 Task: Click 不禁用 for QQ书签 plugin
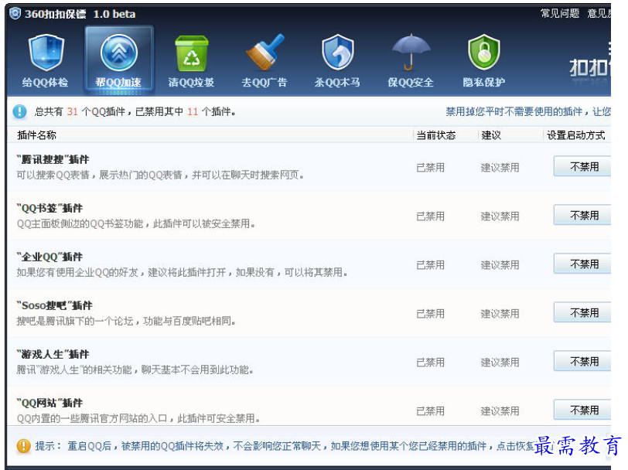click(x=582, y=215)
